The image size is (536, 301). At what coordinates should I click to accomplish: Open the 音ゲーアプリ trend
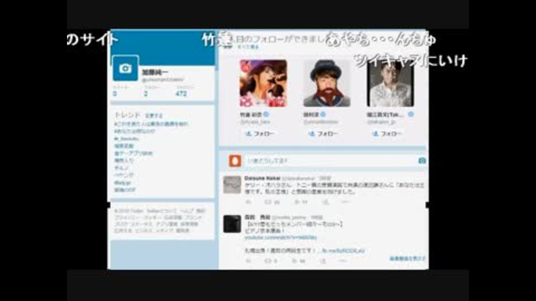(133, 153)
